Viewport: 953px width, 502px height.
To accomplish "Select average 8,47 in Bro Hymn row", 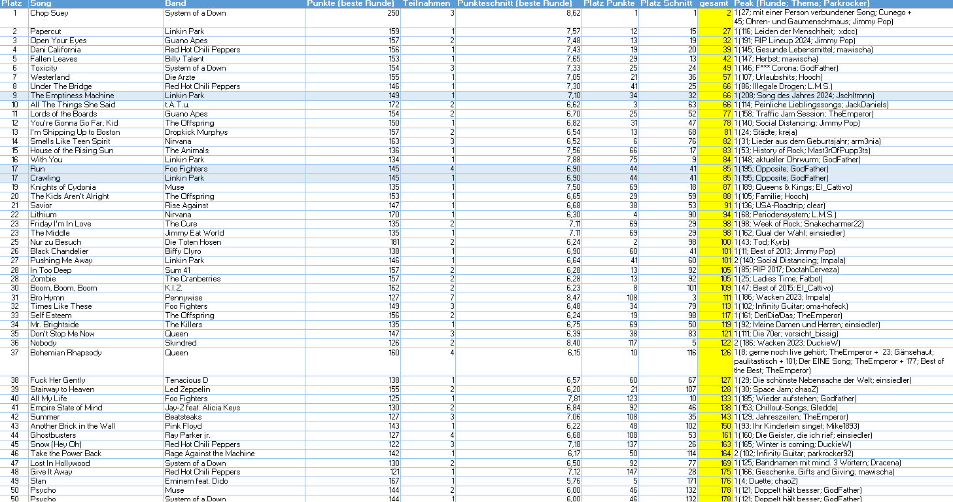I will (x=519, y=297).
